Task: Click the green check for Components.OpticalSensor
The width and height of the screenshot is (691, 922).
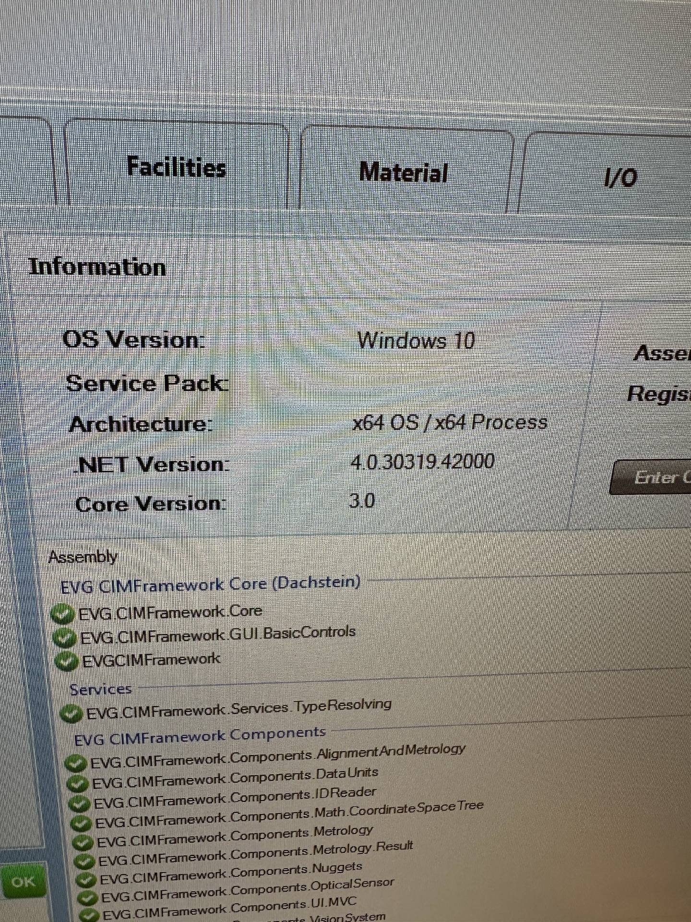Action: click(88, 899)
